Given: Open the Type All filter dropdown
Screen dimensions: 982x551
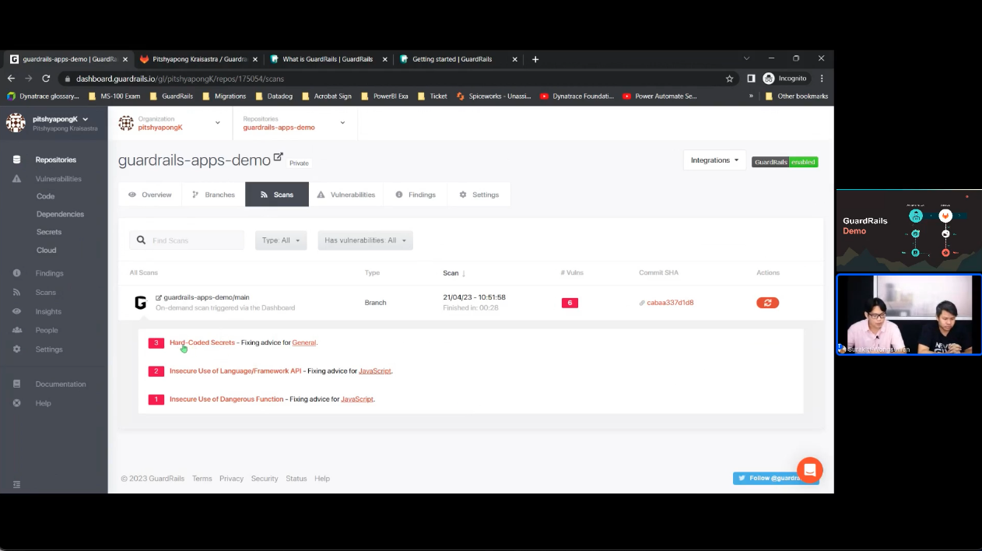Looking at the screenshot, I should [280, 240].
